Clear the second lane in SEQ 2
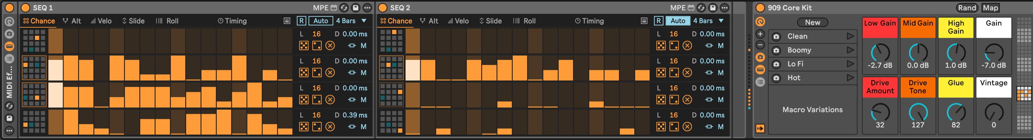Screen dimensions: 1033x140 687,72
